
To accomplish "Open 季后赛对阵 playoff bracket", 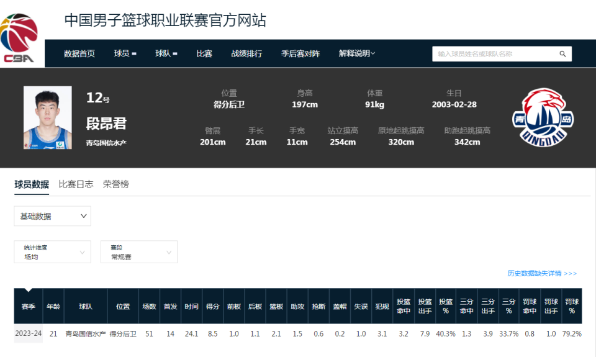I will point(300,53).
